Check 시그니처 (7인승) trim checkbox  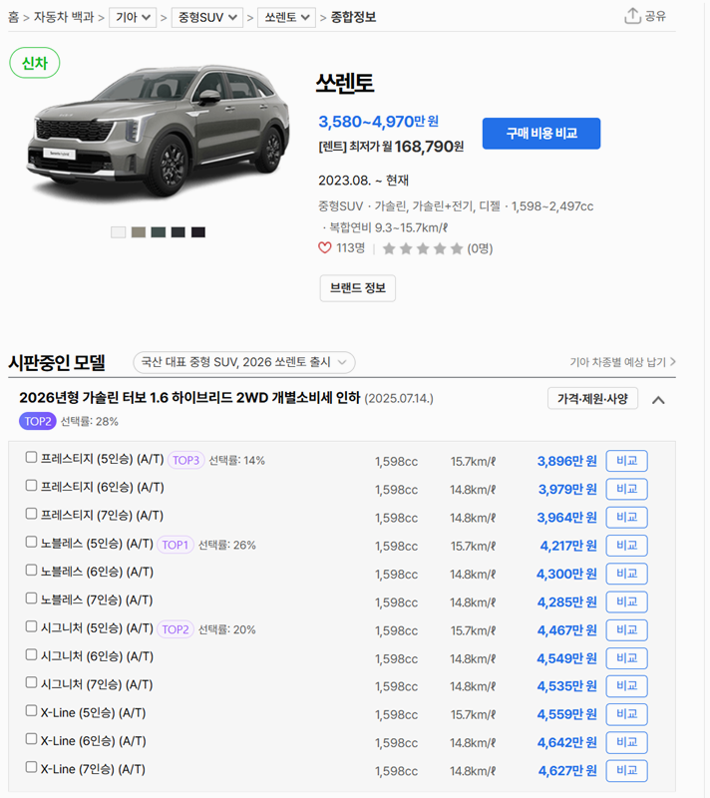31,682
